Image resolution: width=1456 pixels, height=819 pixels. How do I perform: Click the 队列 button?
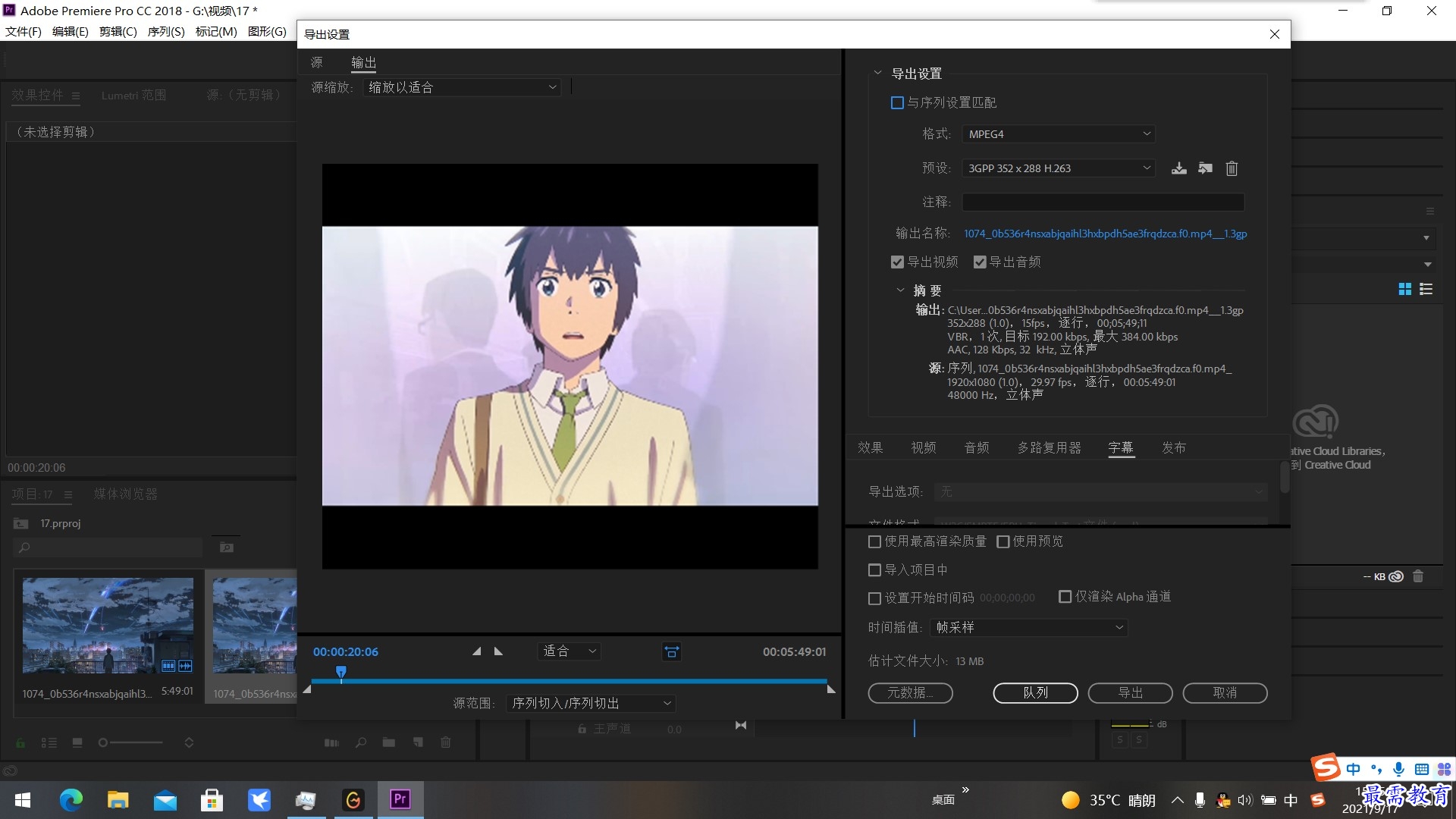[1035, 693]
